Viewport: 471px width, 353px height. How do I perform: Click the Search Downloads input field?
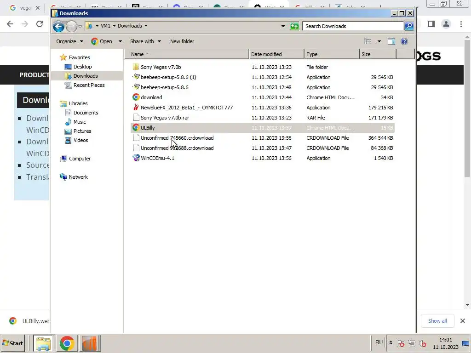pos(353,26)
